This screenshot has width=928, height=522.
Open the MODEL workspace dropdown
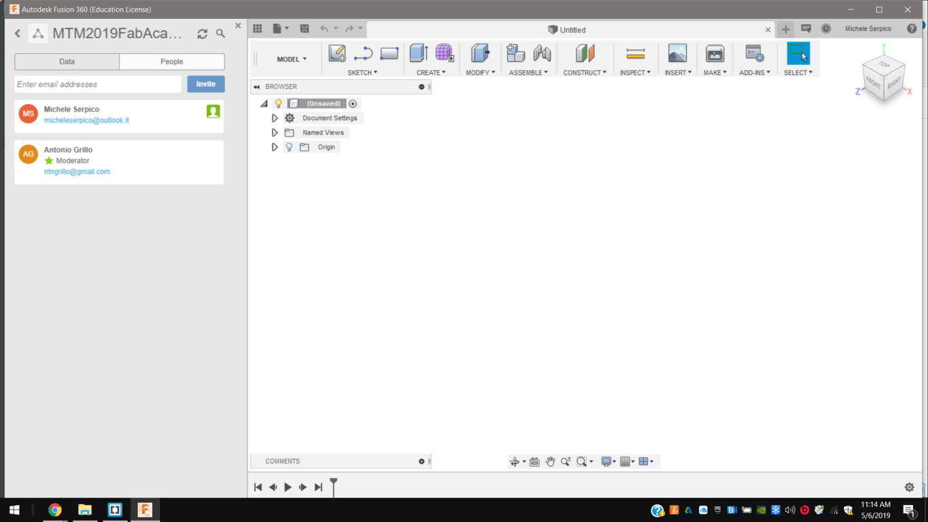tap(292, 59)
